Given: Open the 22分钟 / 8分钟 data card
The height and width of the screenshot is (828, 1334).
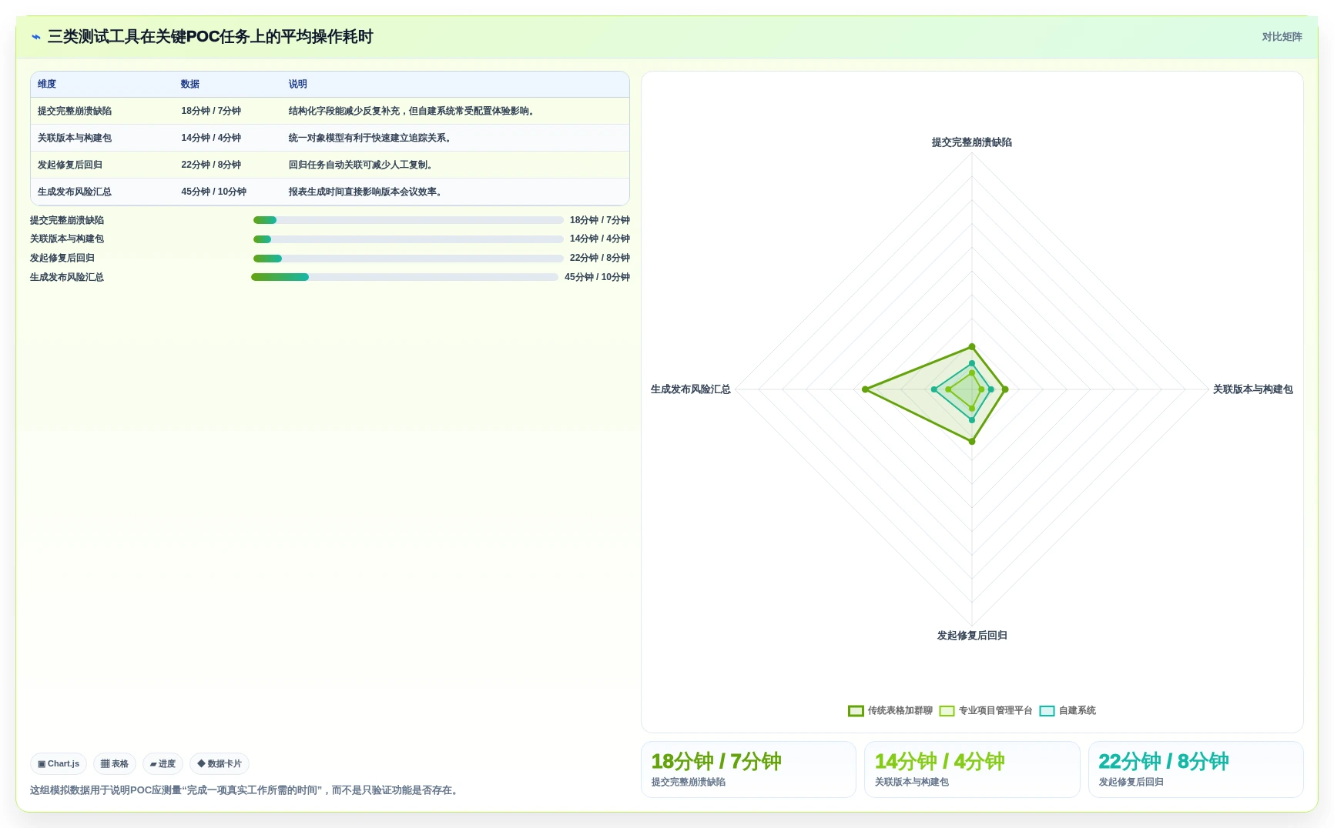Looking at the screenshot, I should [x=1196, y=770].
